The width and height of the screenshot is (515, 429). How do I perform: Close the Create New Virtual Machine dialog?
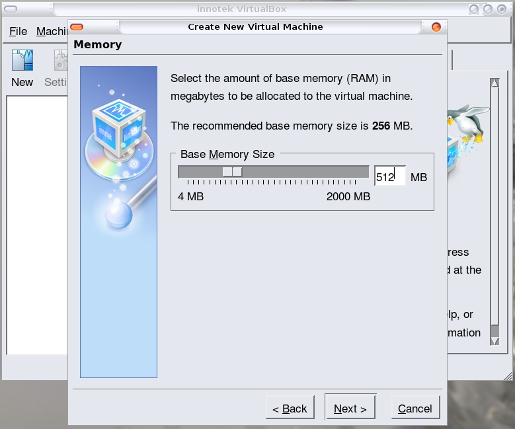[x=436, y=27]
